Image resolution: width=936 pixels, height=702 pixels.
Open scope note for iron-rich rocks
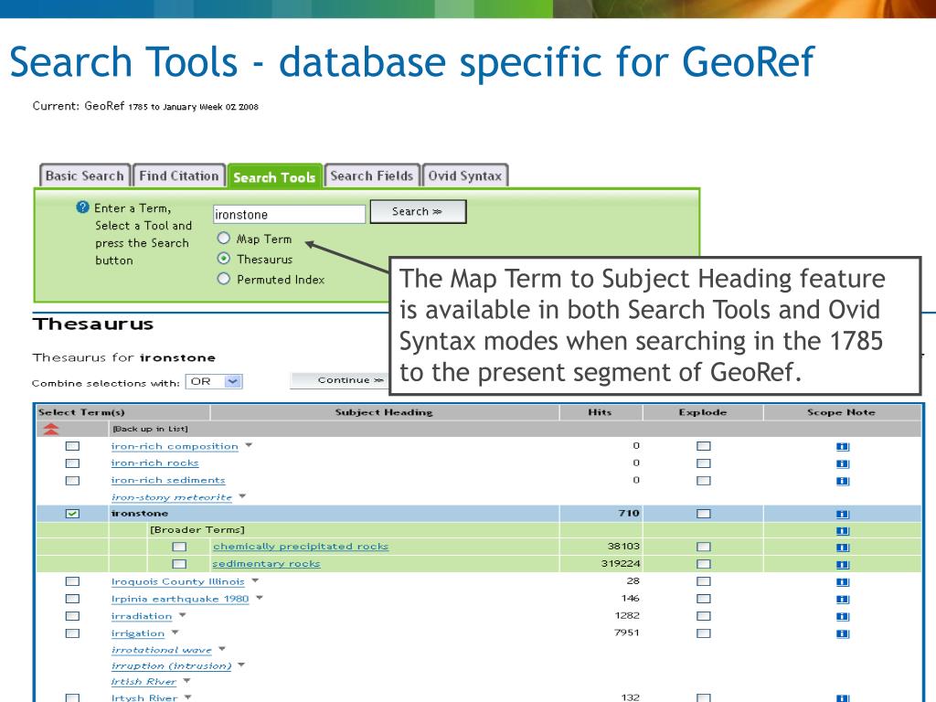842,463
